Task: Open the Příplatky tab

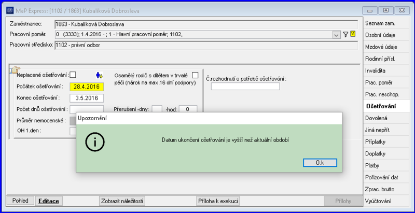Action: pyautogui.click(x=386, y=142)
